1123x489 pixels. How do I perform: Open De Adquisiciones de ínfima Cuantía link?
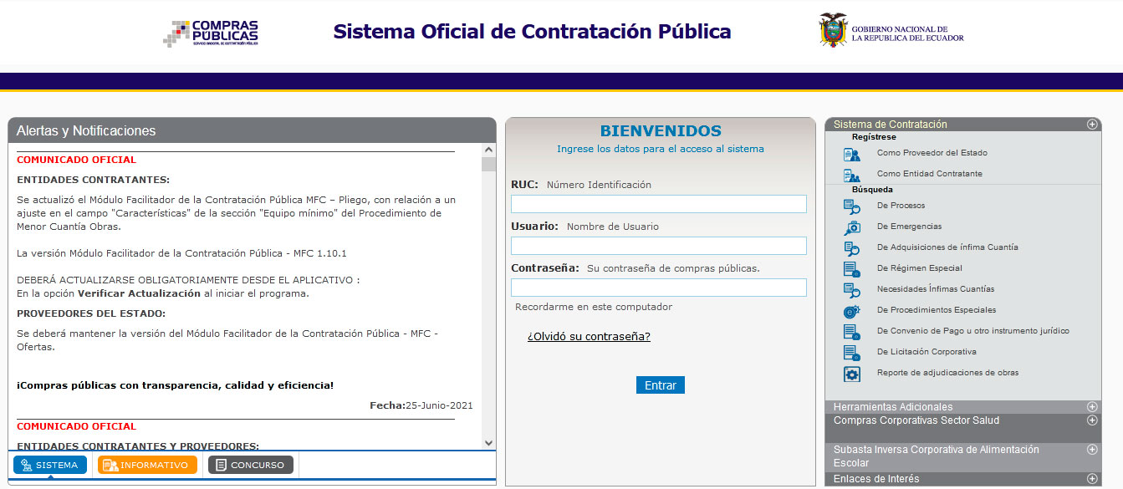tap(947, 247)
